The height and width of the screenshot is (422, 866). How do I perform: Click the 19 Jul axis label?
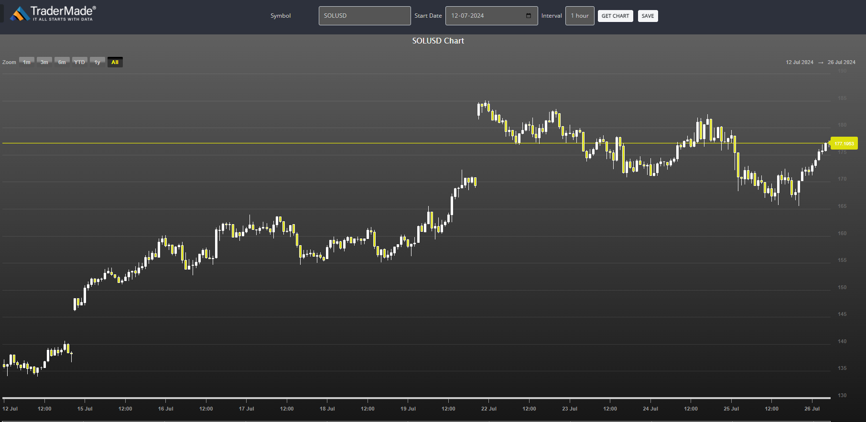point(408,409)
